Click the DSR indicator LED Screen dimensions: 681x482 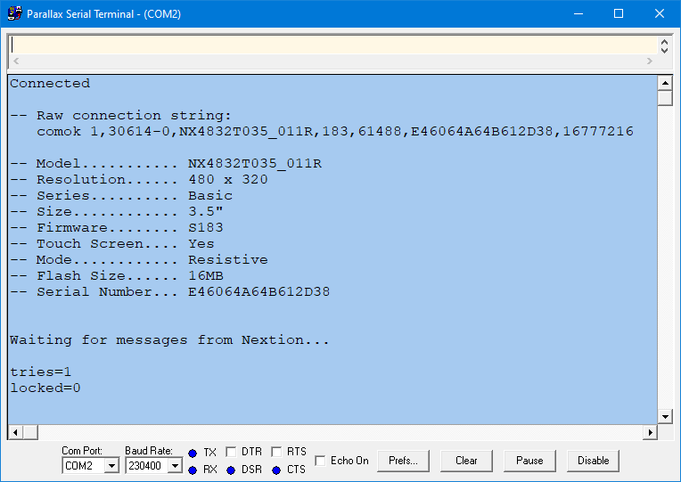[231, 470]
